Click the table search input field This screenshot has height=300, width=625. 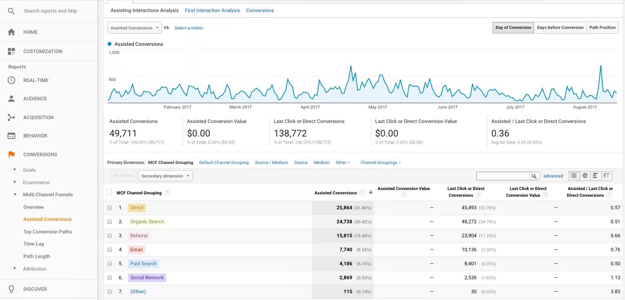(503, 176)
